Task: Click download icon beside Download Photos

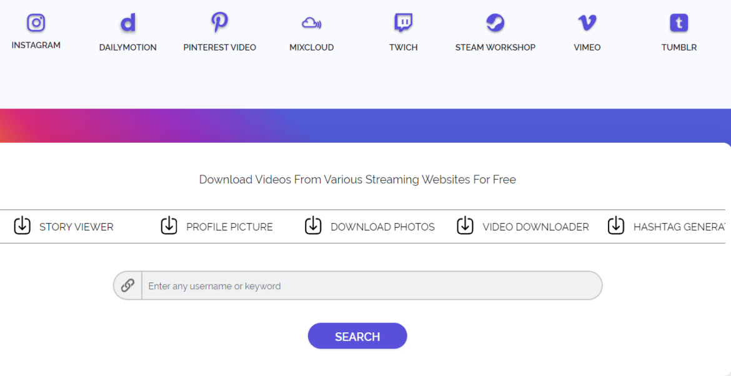Action: point(313,226)
